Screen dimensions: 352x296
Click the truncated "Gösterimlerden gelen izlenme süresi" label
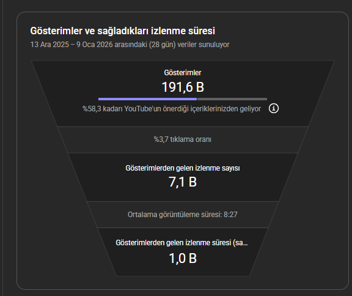pyautogui.click(x=182, y=243)
